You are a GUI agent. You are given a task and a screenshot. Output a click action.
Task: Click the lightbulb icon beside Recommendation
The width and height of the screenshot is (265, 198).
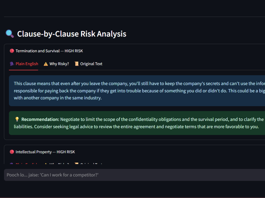coord(17,119)
